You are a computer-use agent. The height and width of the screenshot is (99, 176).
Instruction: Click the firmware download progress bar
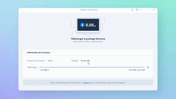click(92, 67)
